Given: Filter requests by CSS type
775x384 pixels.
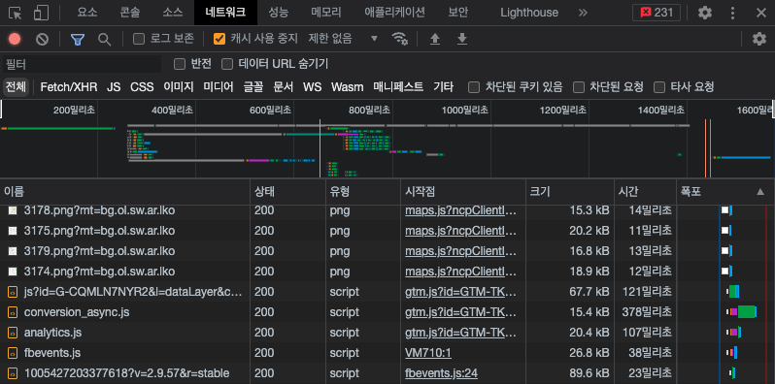Looking at the screenshot, I should [x=142, y=87].
